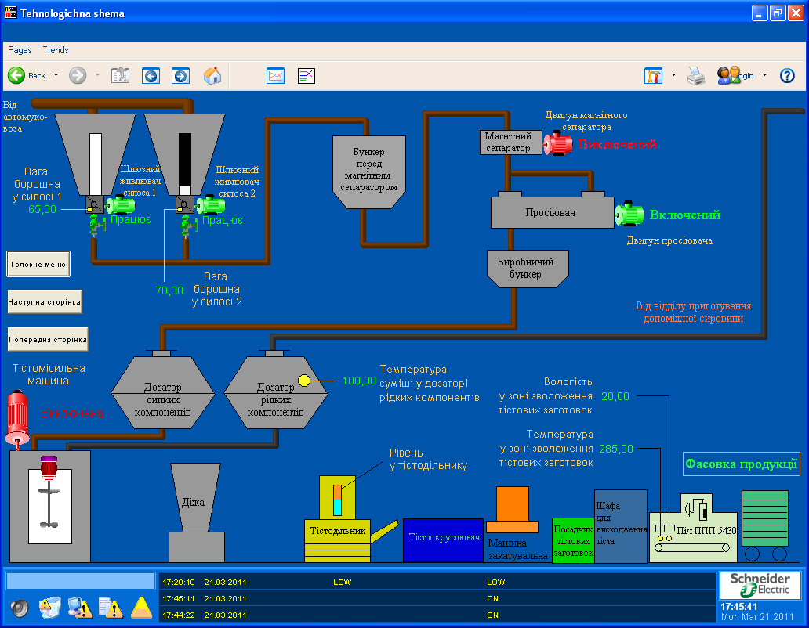Click the mixer agitator inside dough machine

pos(49,507)
